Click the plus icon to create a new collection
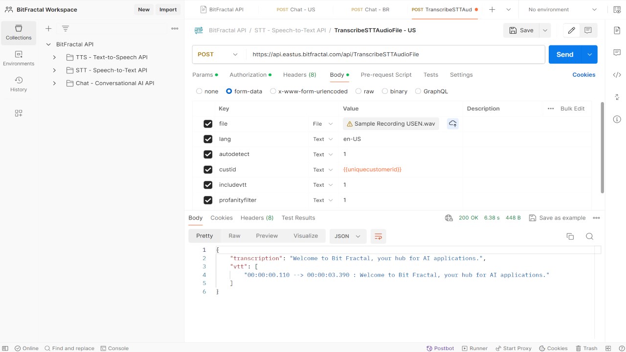 pyautogui.click(x=48, y=28)
